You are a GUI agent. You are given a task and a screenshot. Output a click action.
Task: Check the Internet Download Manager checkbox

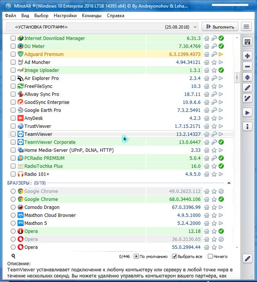coord(13,38)
